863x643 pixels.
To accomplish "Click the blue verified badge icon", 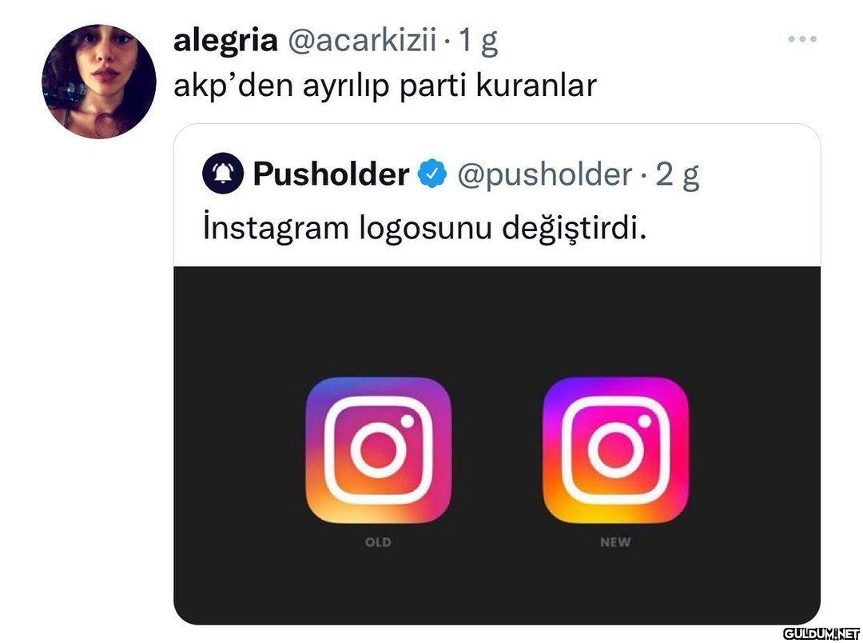I will click(432, 174).
